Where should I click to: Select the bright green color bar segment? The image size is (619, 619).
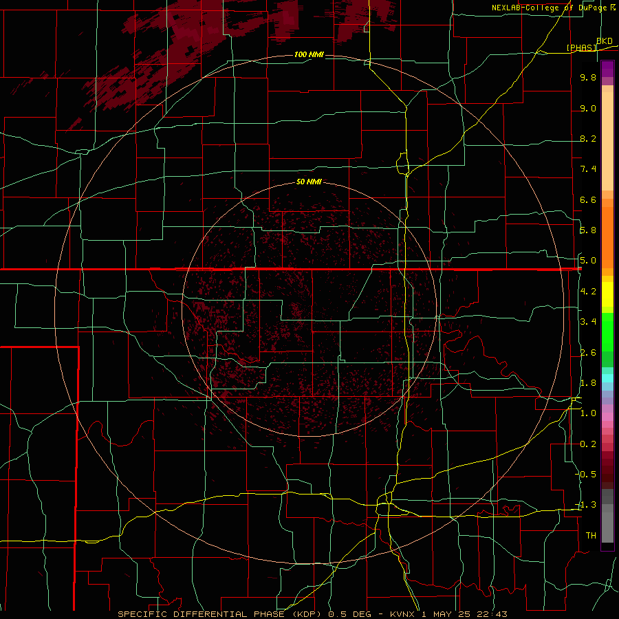tap(607, 332)
